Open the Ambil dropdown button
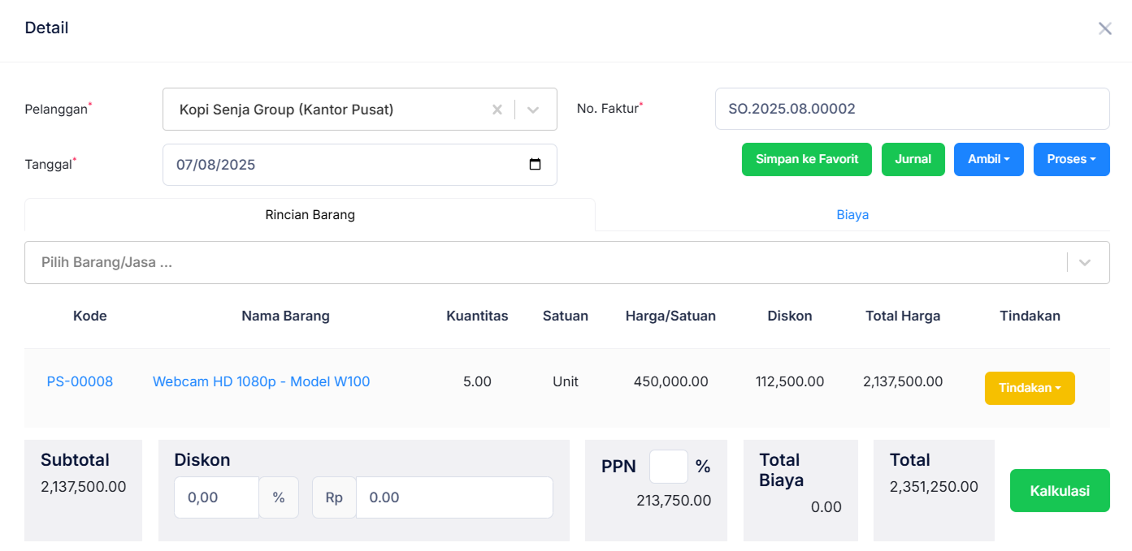1132x551 pixels. click(x=988, y=159)
